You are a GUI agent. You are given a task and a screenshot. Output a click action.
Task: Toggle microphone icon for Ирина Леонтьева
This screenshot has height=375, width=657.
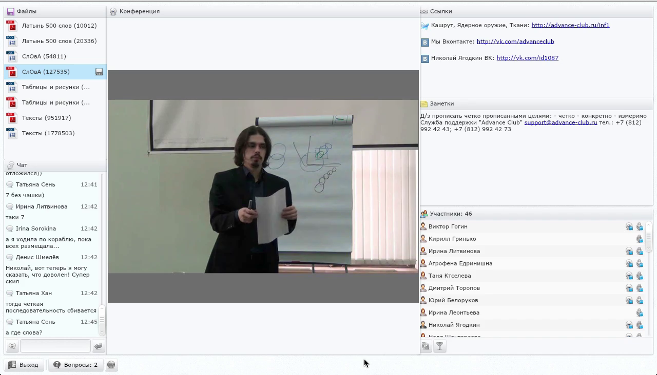[640, 312]
